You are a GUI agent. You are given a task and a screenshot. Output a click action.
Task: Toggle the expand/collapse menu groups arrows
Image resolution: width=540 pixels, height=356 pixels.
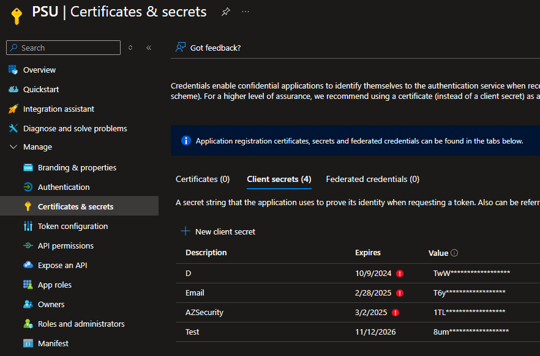[130, 48]
